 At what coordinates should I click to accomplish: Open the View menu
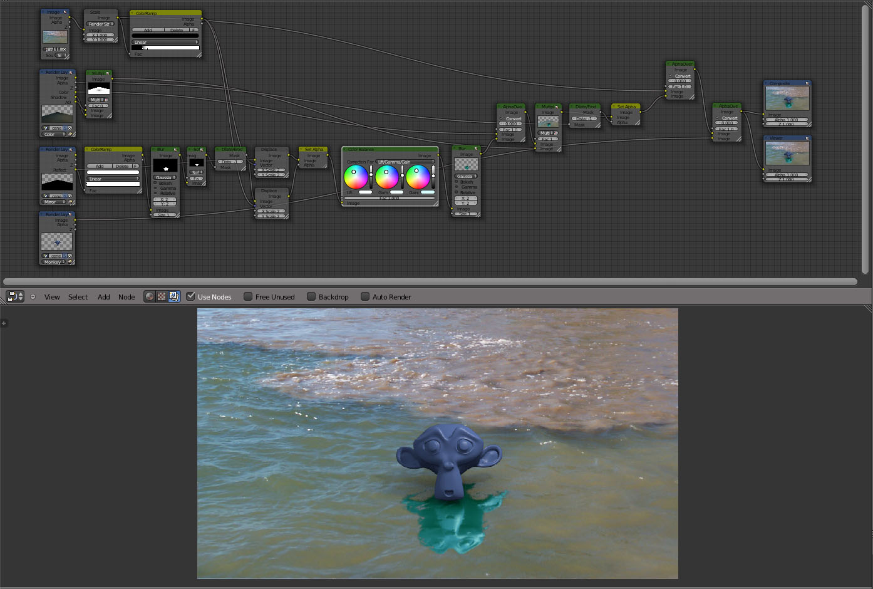coord(52,297)
